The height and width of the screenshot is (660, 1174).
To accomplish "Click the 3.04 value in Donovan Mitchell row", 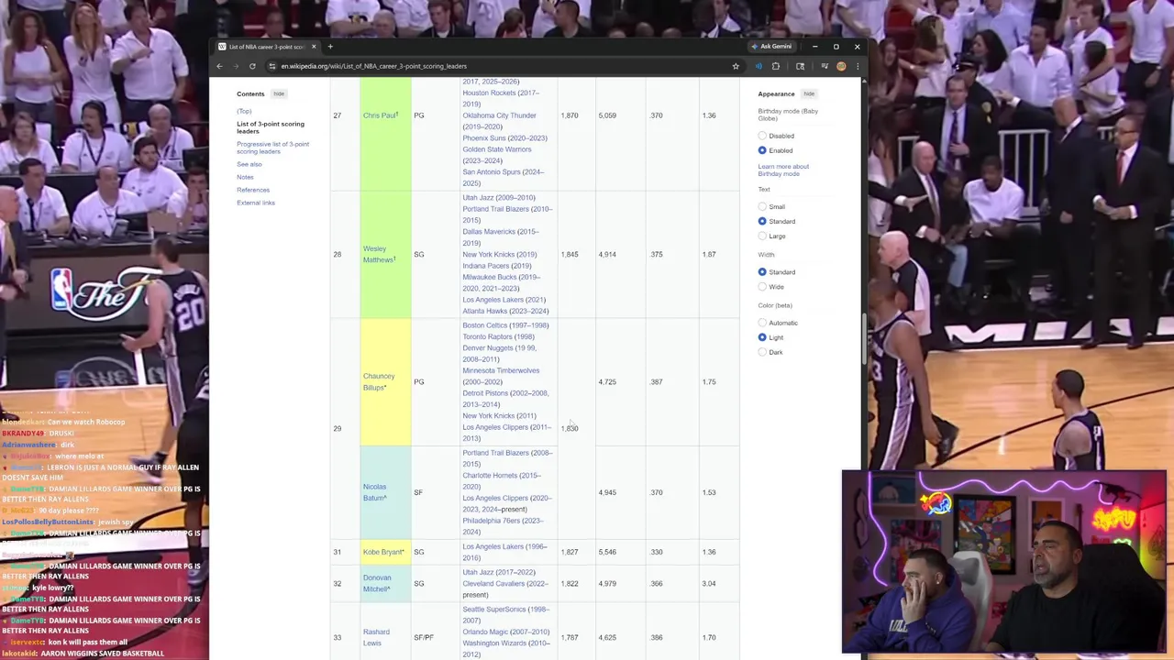I will [709, 583].
